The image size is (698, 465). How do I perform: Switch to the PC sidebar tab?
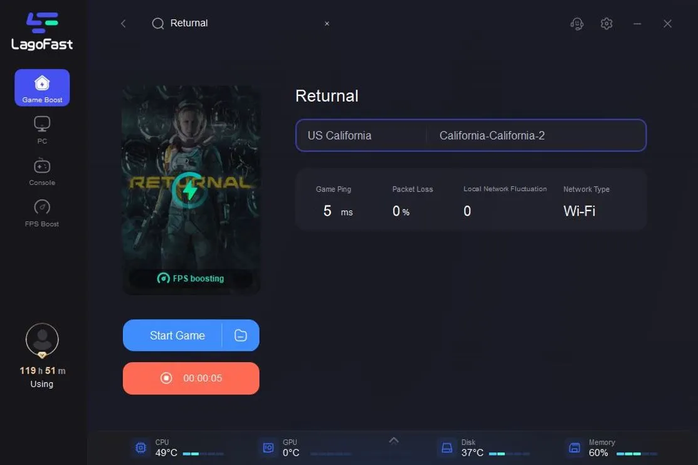(x=42, y=130)
